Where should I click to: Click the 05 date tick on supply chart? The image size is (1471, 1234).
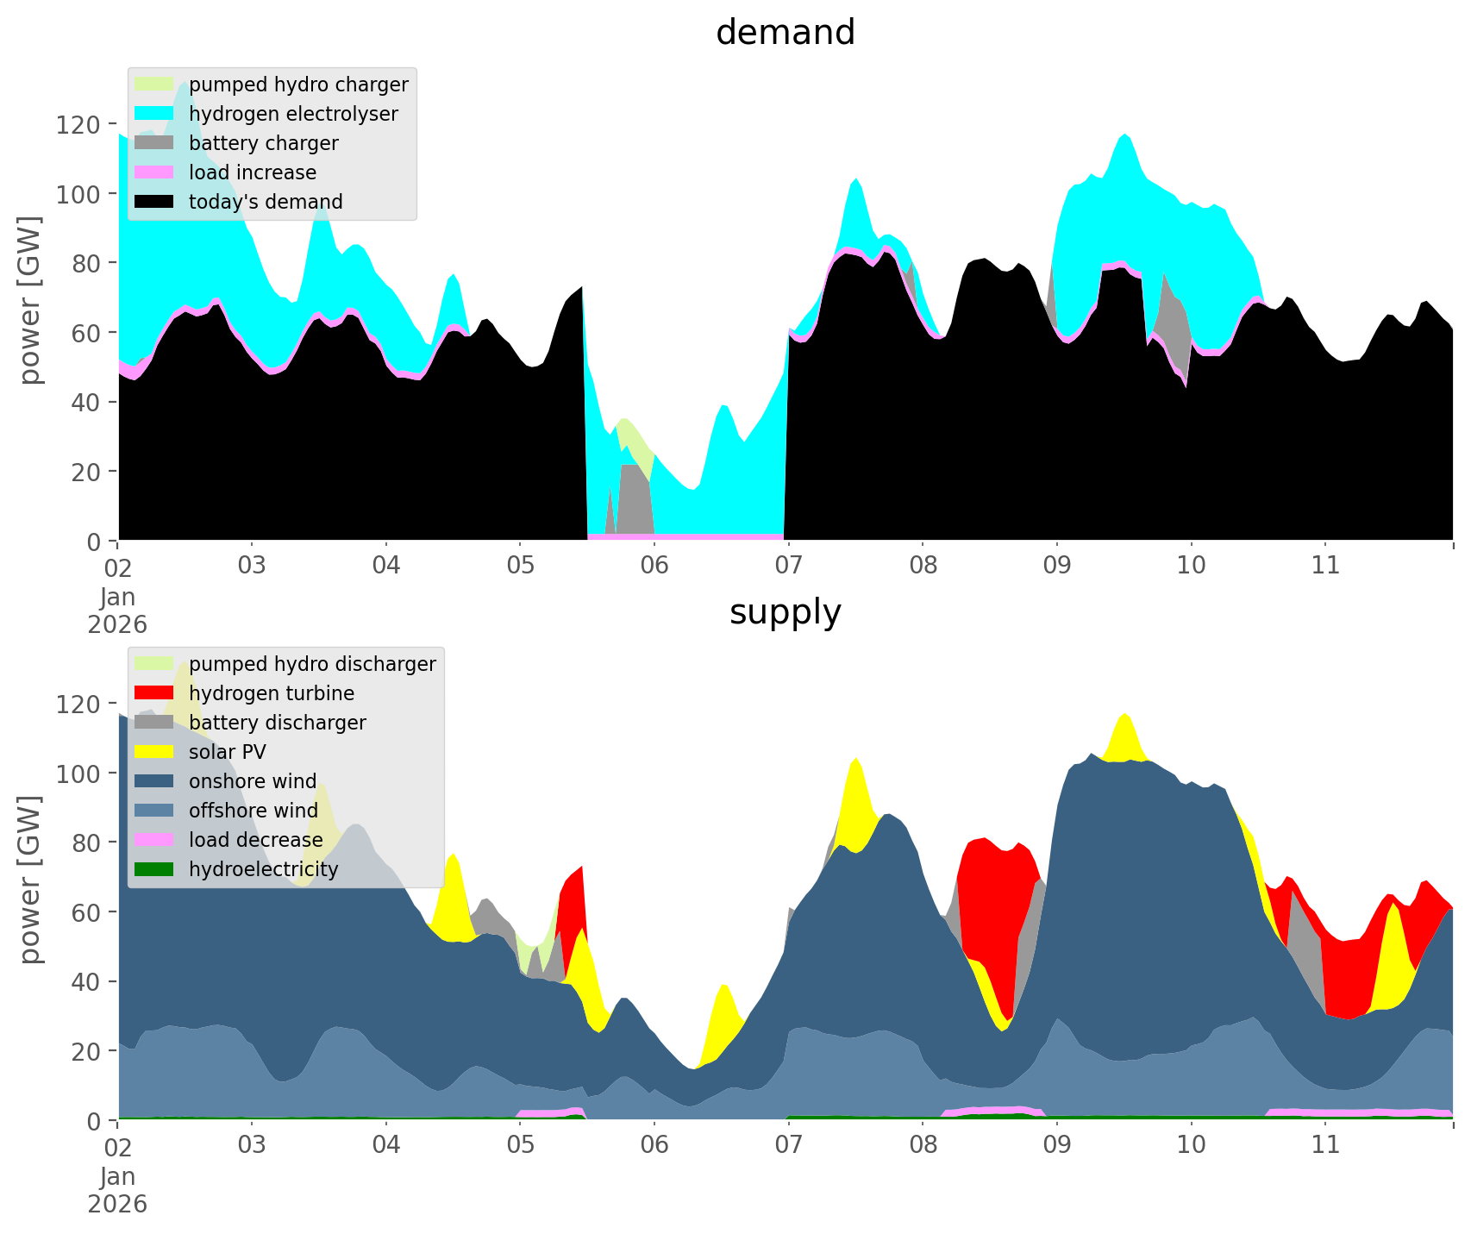coord(520,1145)
